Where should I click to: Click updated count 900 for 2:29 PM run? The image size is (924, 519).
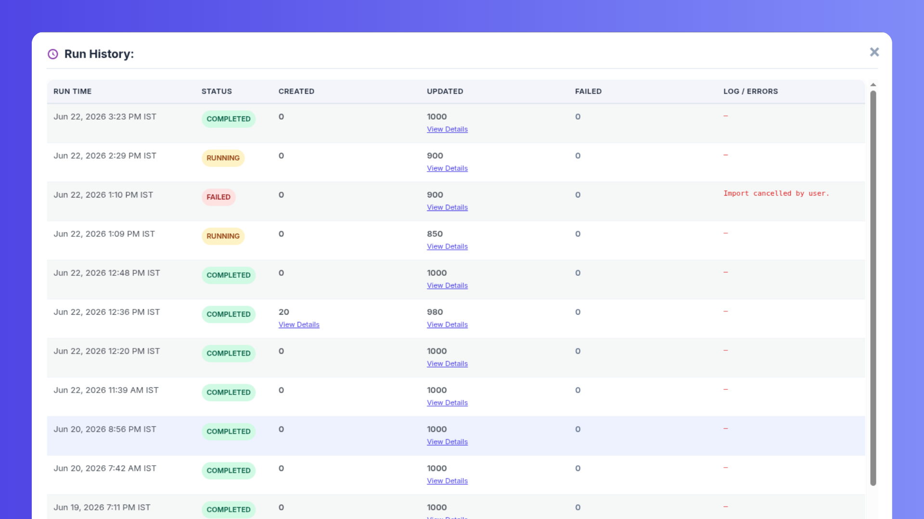[x=435, y=156]
